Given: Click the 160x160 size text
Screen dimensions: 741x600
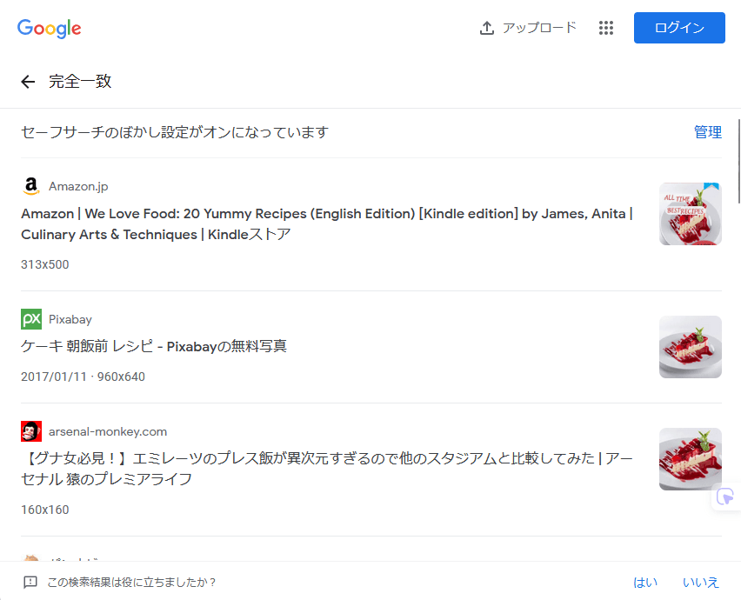Looking at the screenshot, I should [45, 510].
